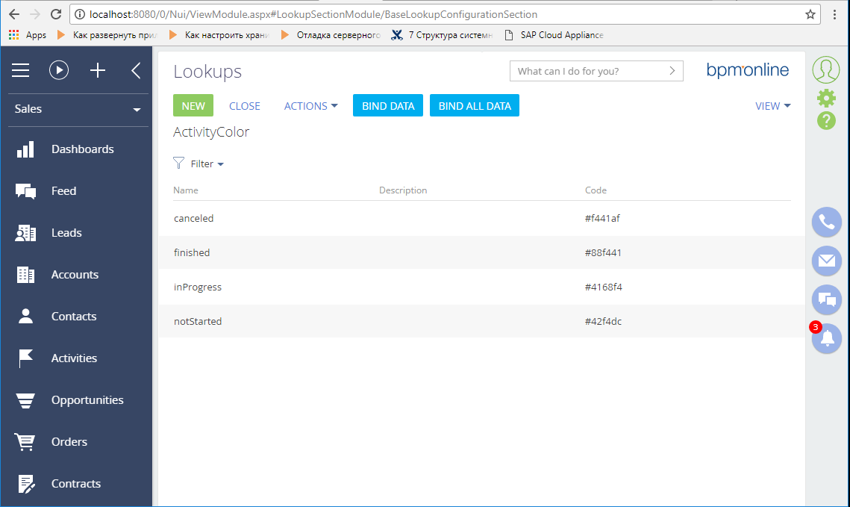This screenshot has width=850, height=507.
Task: Click the BIND DATA button
Action: 387,106
